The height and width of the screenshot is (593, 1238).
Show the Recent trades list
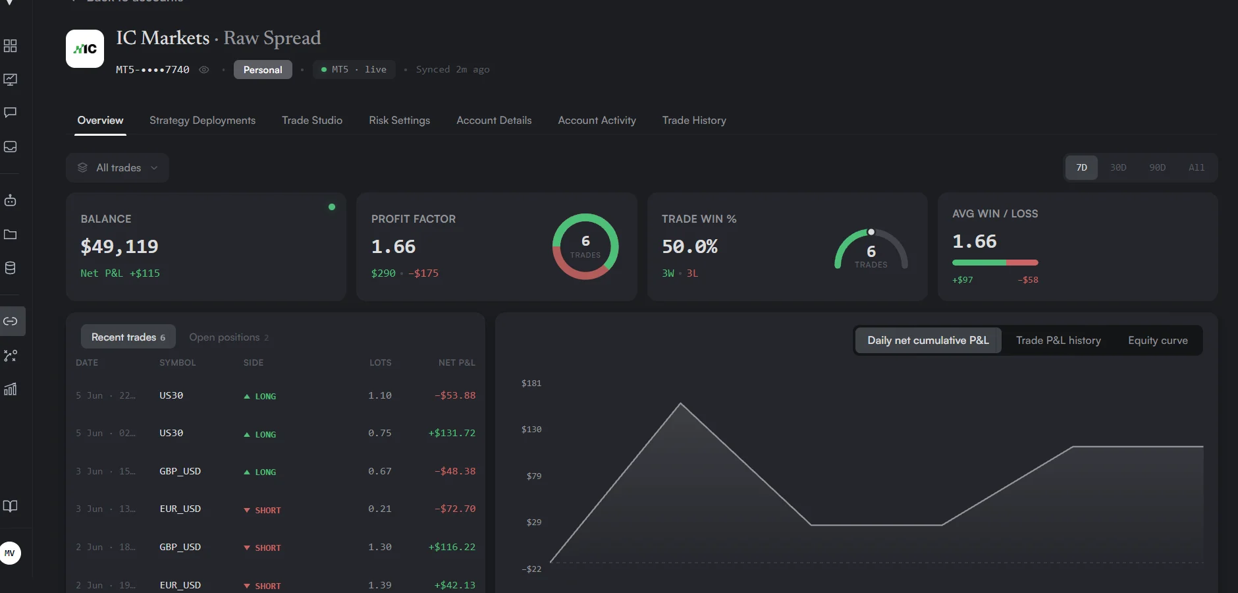(128, 337)
